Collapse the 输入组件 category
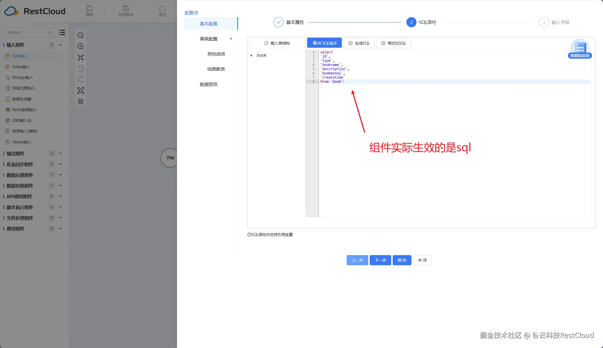 click(x=60, y=45)
